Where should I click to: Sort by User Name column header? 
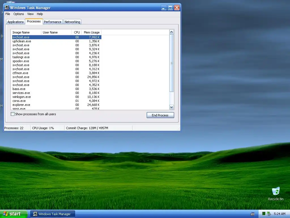(x=56, y=32)
